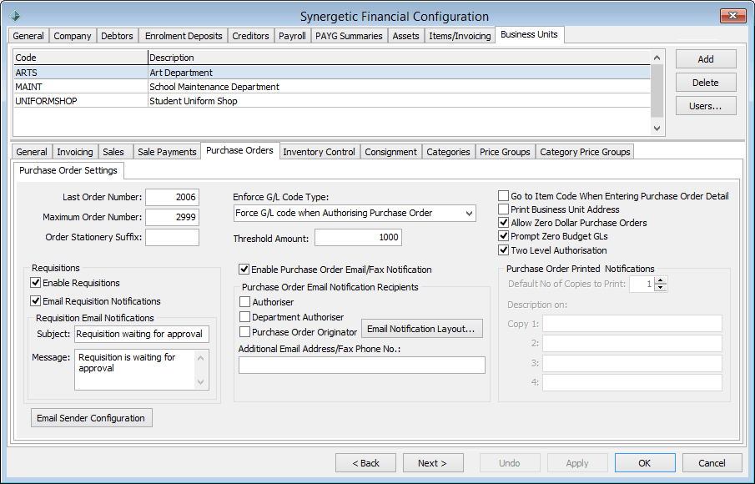Check the Authoriser recipient checkbox
Screen dimensions: 755x484
(x=244, y=302)
